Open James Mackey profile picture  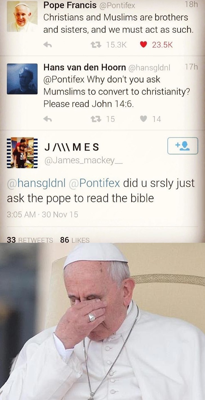click(x=22, y=153)
